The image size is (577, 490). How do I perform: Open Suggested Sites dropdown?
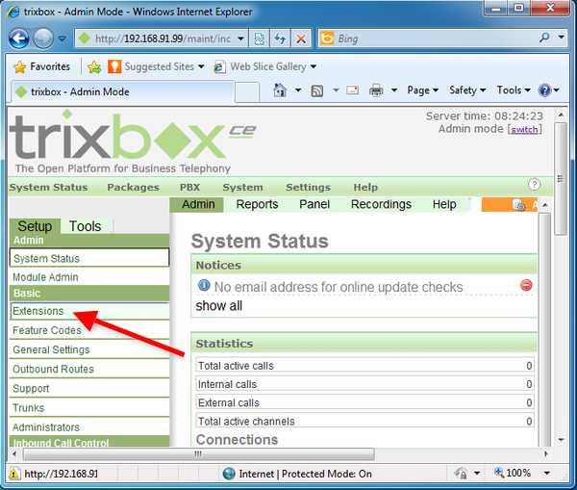click(x=156, y=66)
